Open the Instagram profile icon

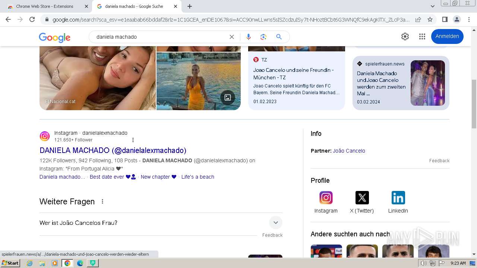pyautogui.click(x=326, y=198)
